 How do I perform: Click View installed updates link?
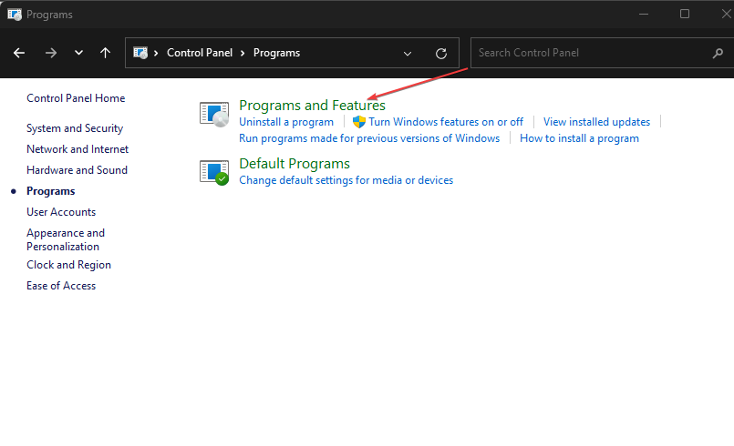coord(596,122)
